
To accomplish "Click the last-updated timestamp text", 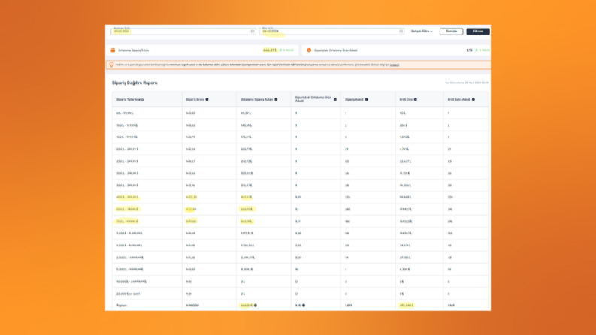I will pos(467,83).
